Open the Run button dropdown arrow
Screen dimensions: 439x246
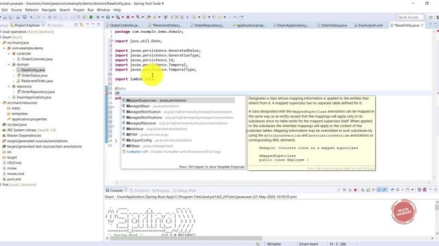click(112, 17)
